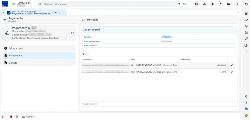Select the N.2 Rateizzazione Mensile cell
This screenshot has width=250, height=120.
click(154, 72)
